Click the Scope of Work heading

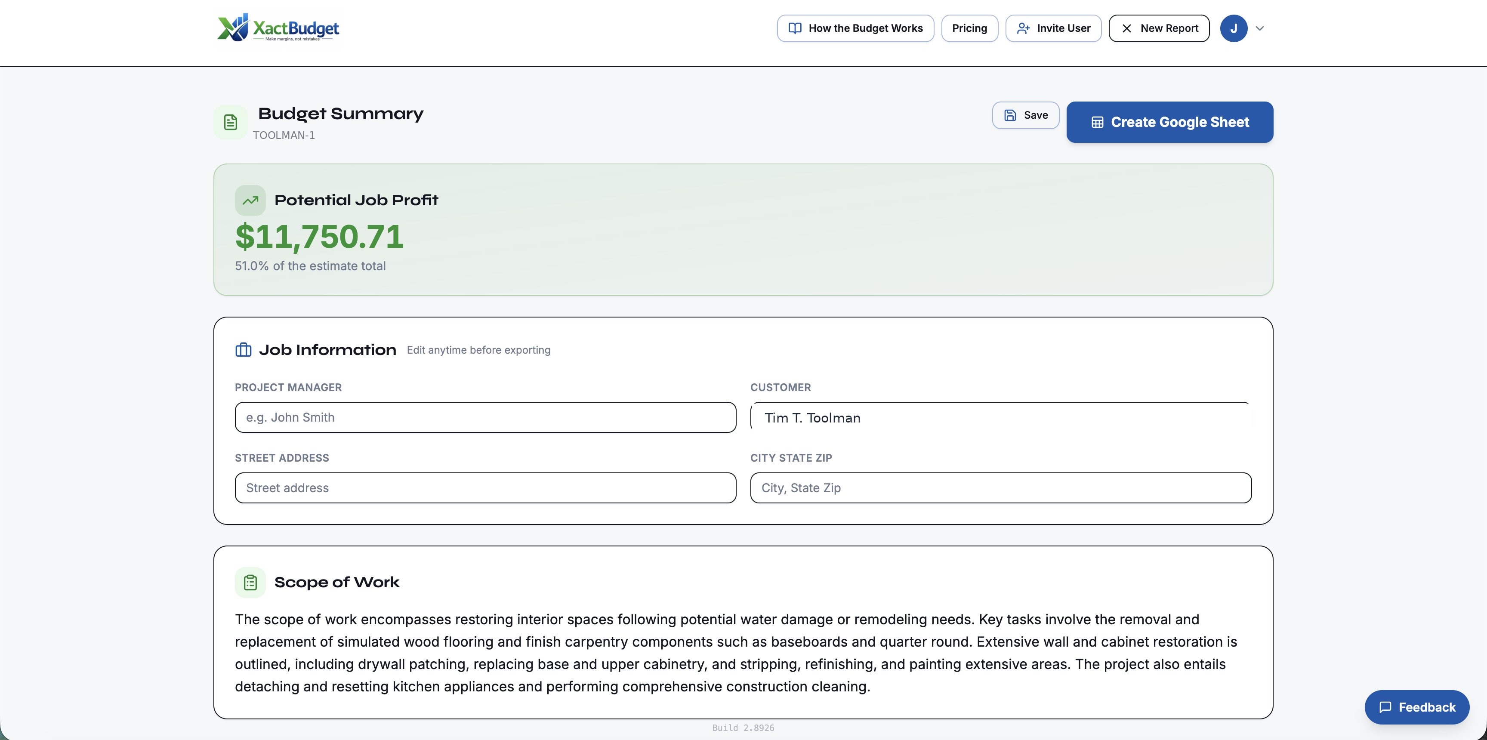[336, 582]
